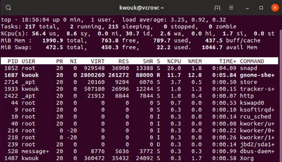Image resolution: width=282 pixels, height=162 pixels.
Task: Click the D state of jbd2/sda1+ row
Action: [x=158, y=144]
